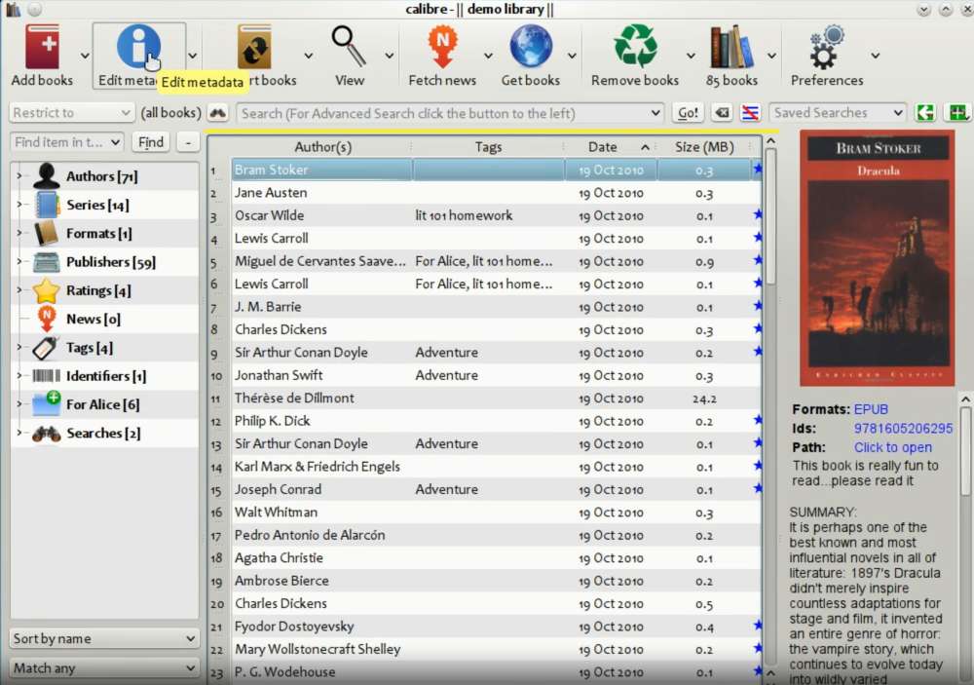Viewport: 974px width, 685px height.
Task: Open Edit metadata dropdown arrow
Action: pyautogui.click(x=193, y=56)
